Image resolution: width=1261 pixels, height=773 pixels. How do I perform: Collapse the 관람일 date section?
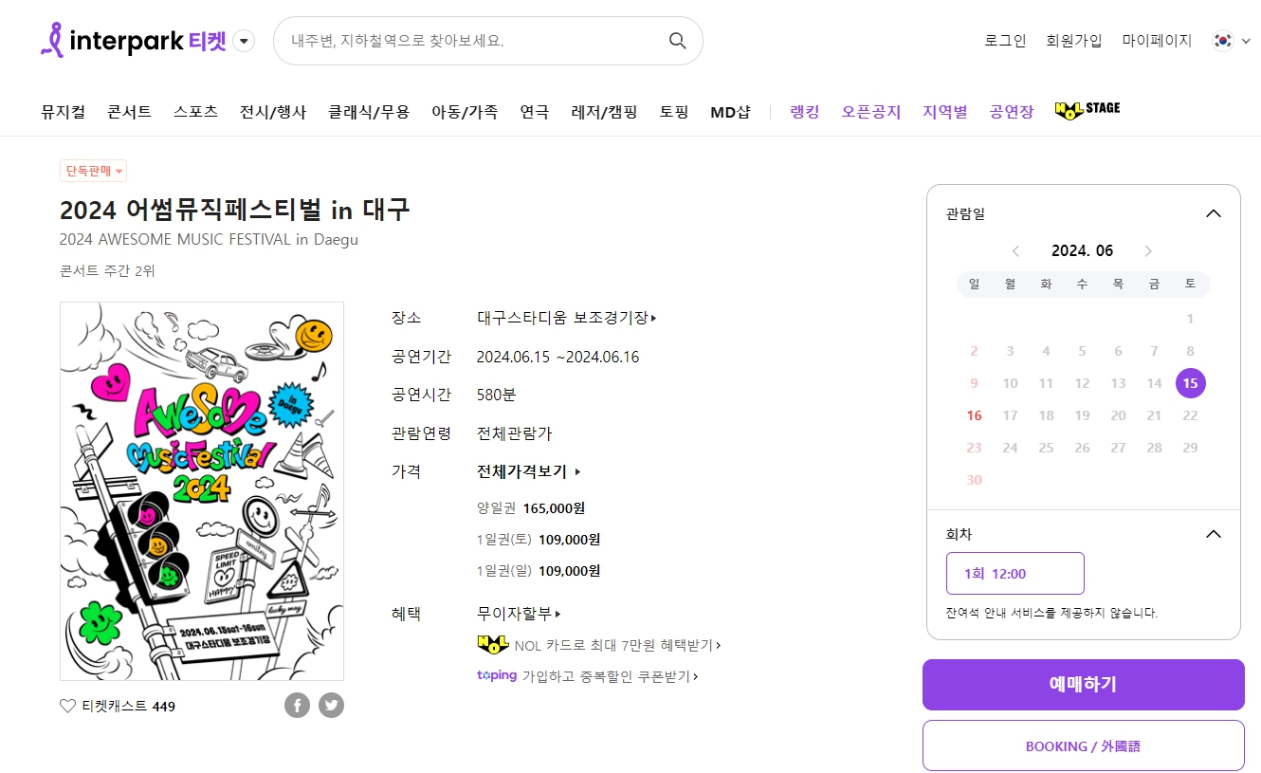pos(1213,213)
